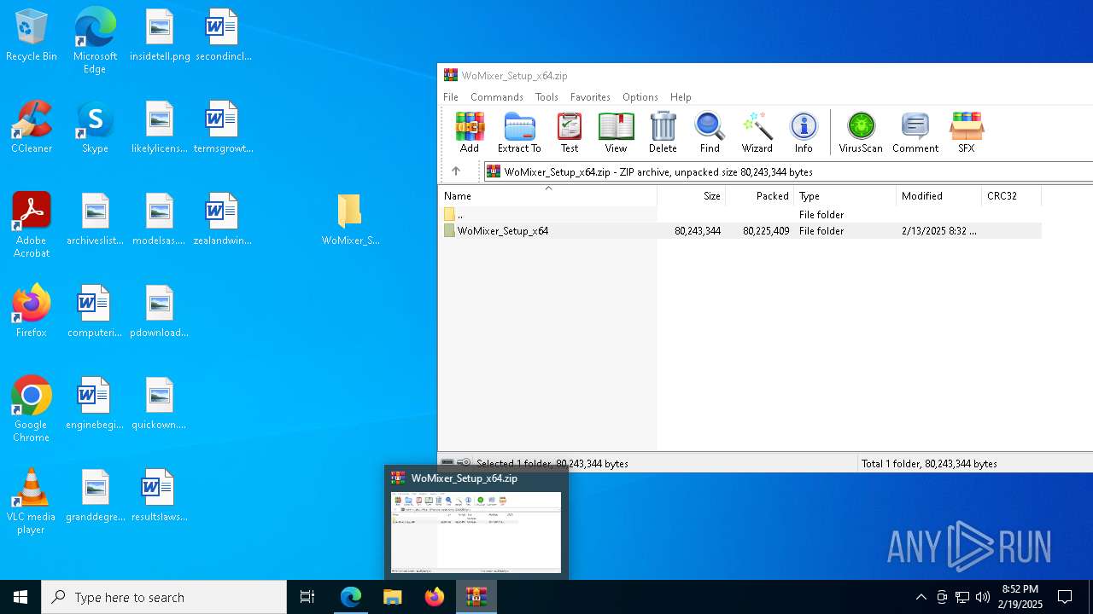
Task: Click the View toolbar icon
Action: coord(616,132)
